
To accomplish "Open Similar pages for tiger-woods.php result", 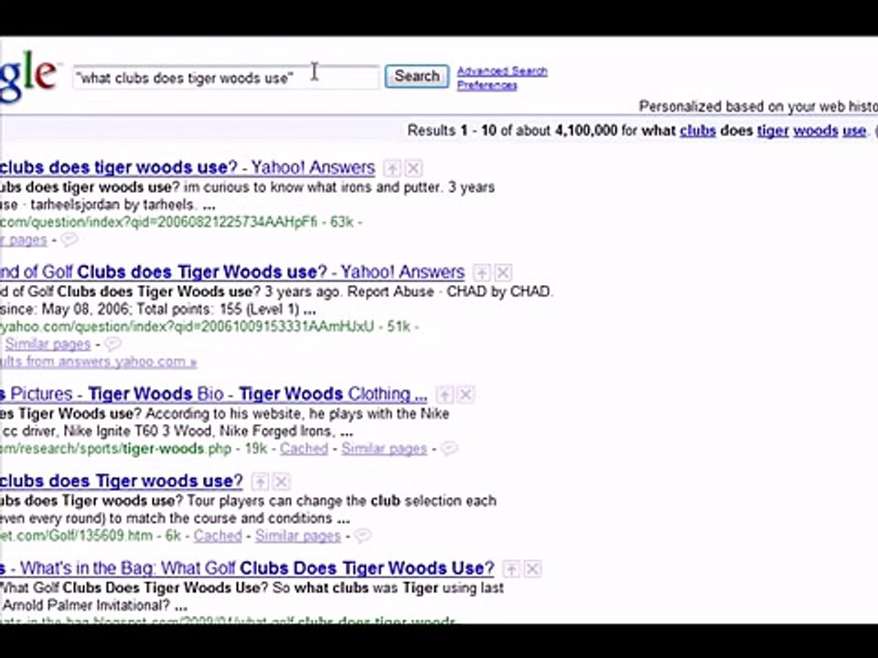I will pos(384,449).
